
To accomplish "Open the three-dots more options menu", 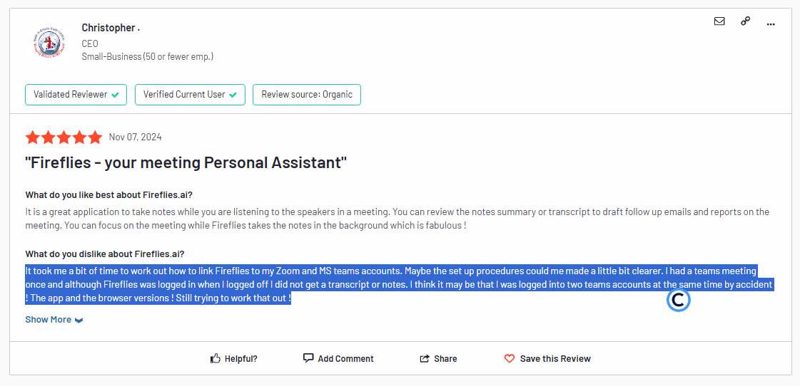I will (x=771, y=24).
